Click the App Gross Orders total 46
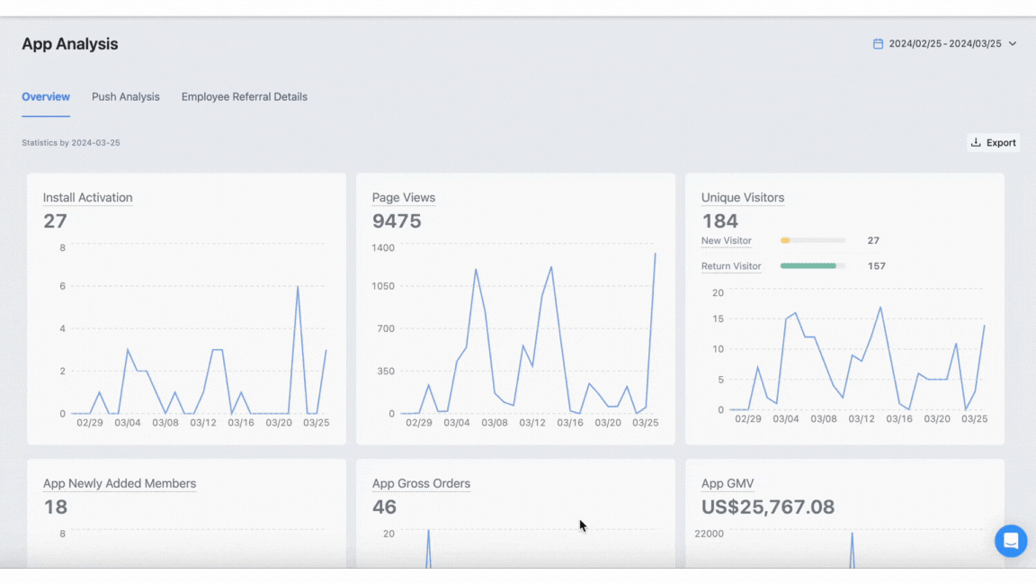Viewport: 1036px width, 583px height. (x=385, y=507)
